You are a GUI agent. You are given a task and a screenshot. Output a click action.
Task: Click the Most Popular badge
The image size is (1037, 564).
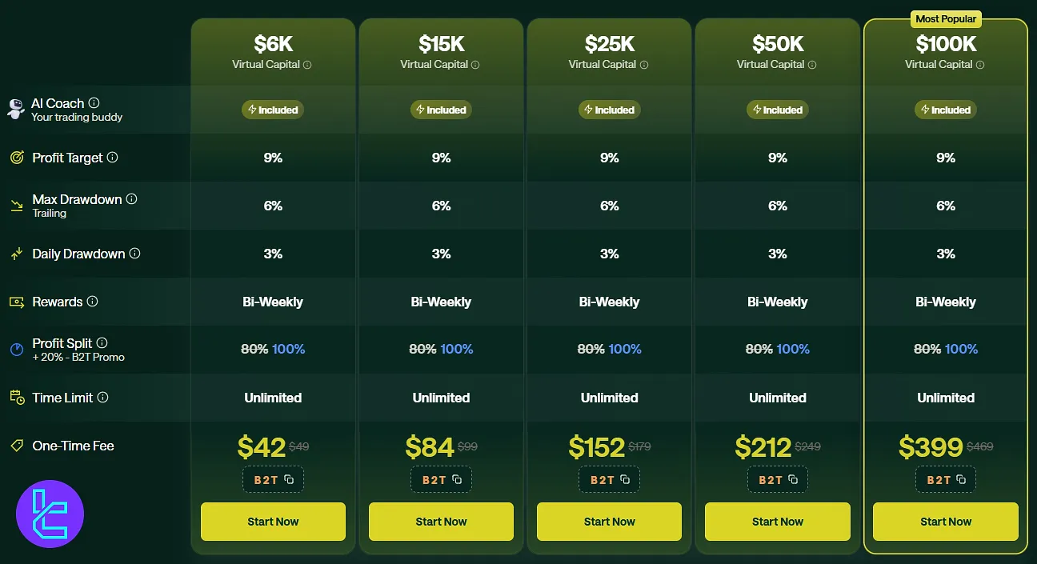[946, 18]
